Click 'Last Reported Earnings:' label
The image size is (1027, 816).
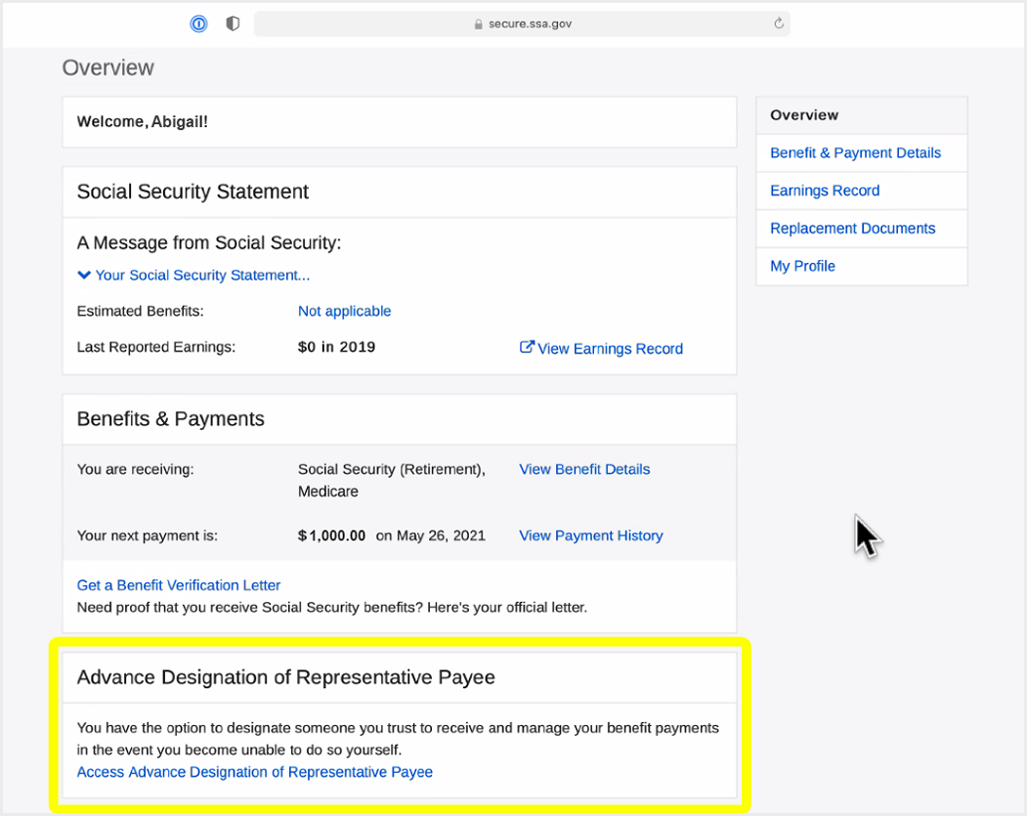point(156,347)
